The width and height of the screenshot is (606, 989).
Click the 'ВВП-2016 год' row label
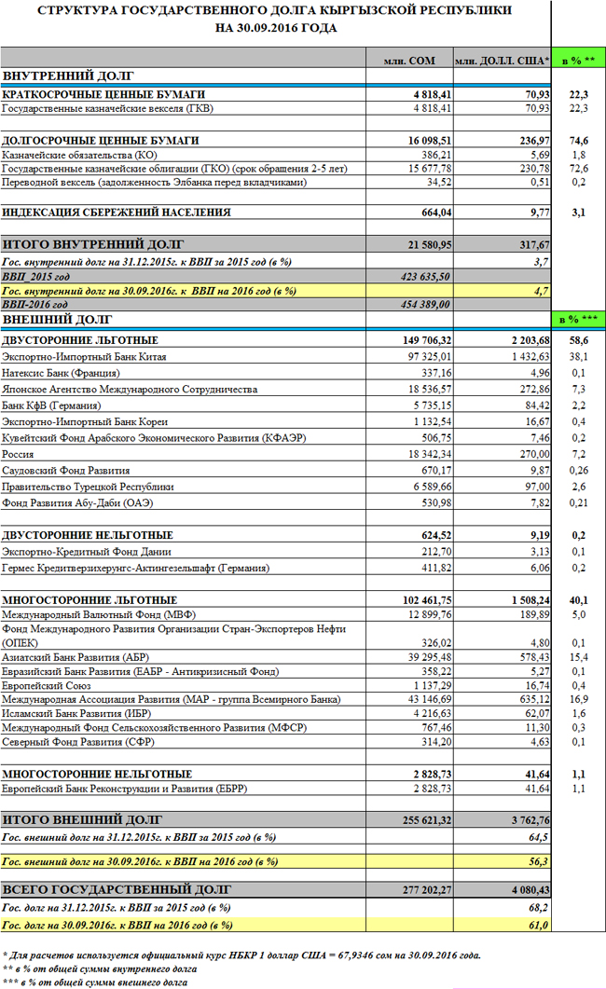click(x=34, y=304)
